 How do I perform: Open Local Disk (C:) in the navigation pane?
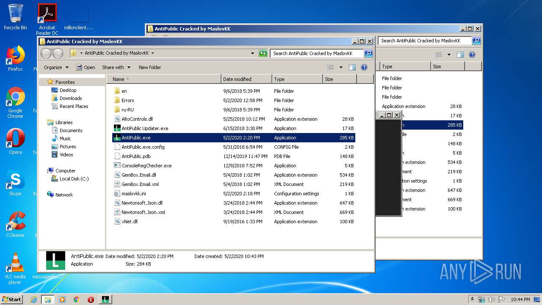coord(74,179)
